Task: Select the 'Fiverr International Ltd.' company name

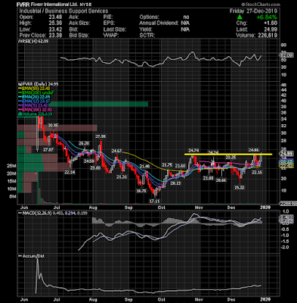Action: point(54,5)
